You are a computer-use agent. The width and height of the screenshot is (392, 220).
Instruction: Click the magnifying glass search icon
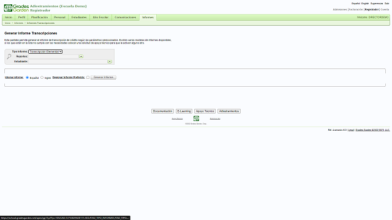[x=9, y=57]
